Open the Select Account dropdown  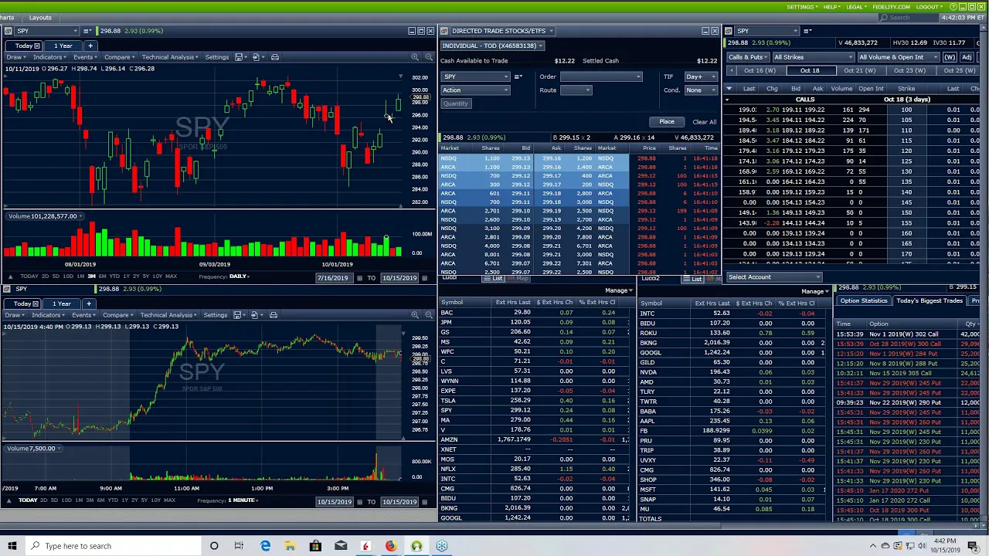[773, 277]
